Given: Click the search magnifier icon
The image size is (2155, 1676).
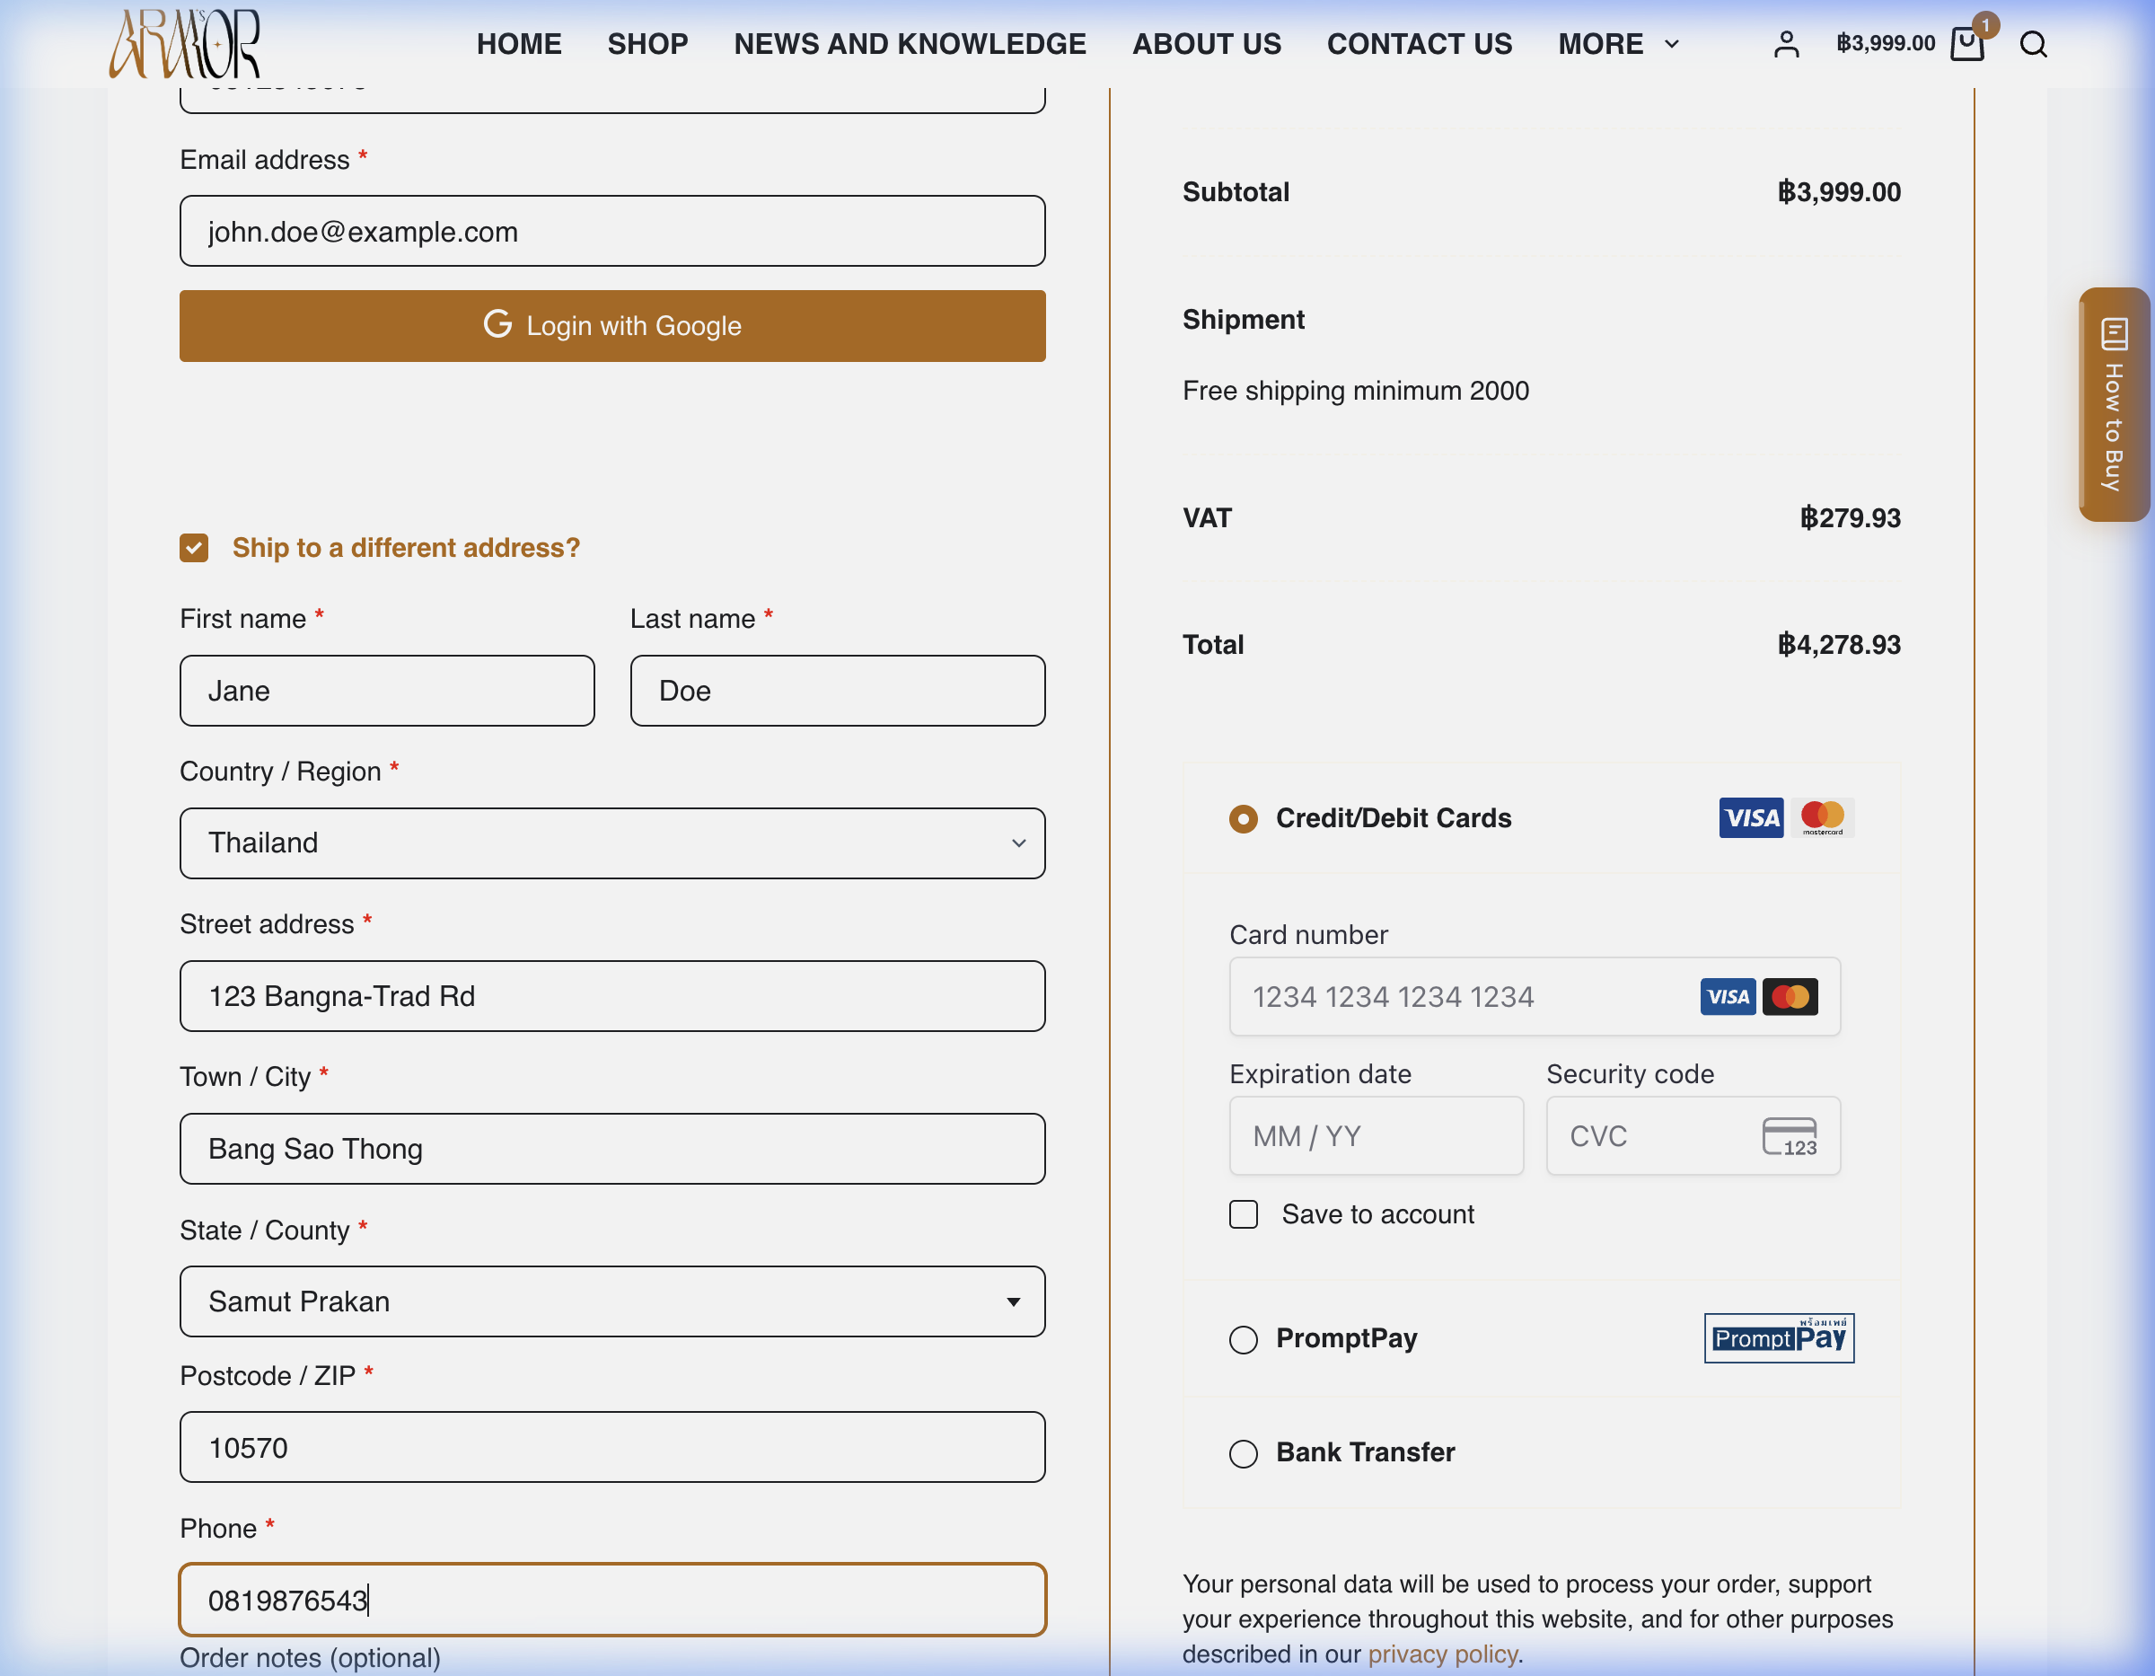Looking at the screenshot, I should click(2033, 44).
